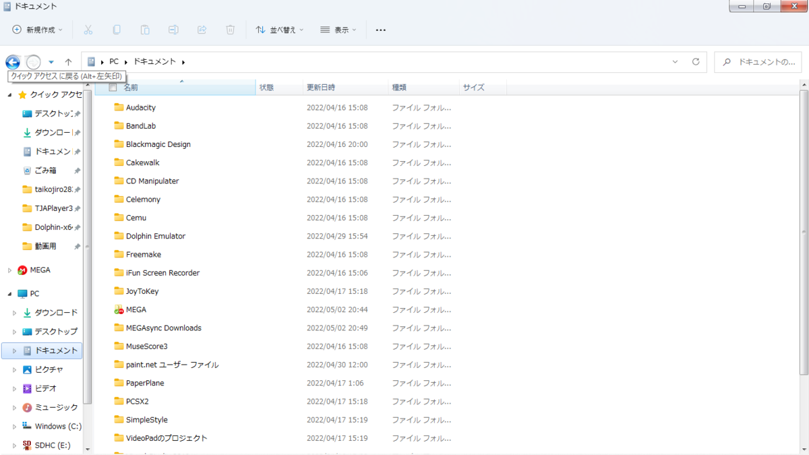Click the up-one-level arrow
The height and width of the screenshot is (455, 809).
pyautogui.click(x=68, y=62)
